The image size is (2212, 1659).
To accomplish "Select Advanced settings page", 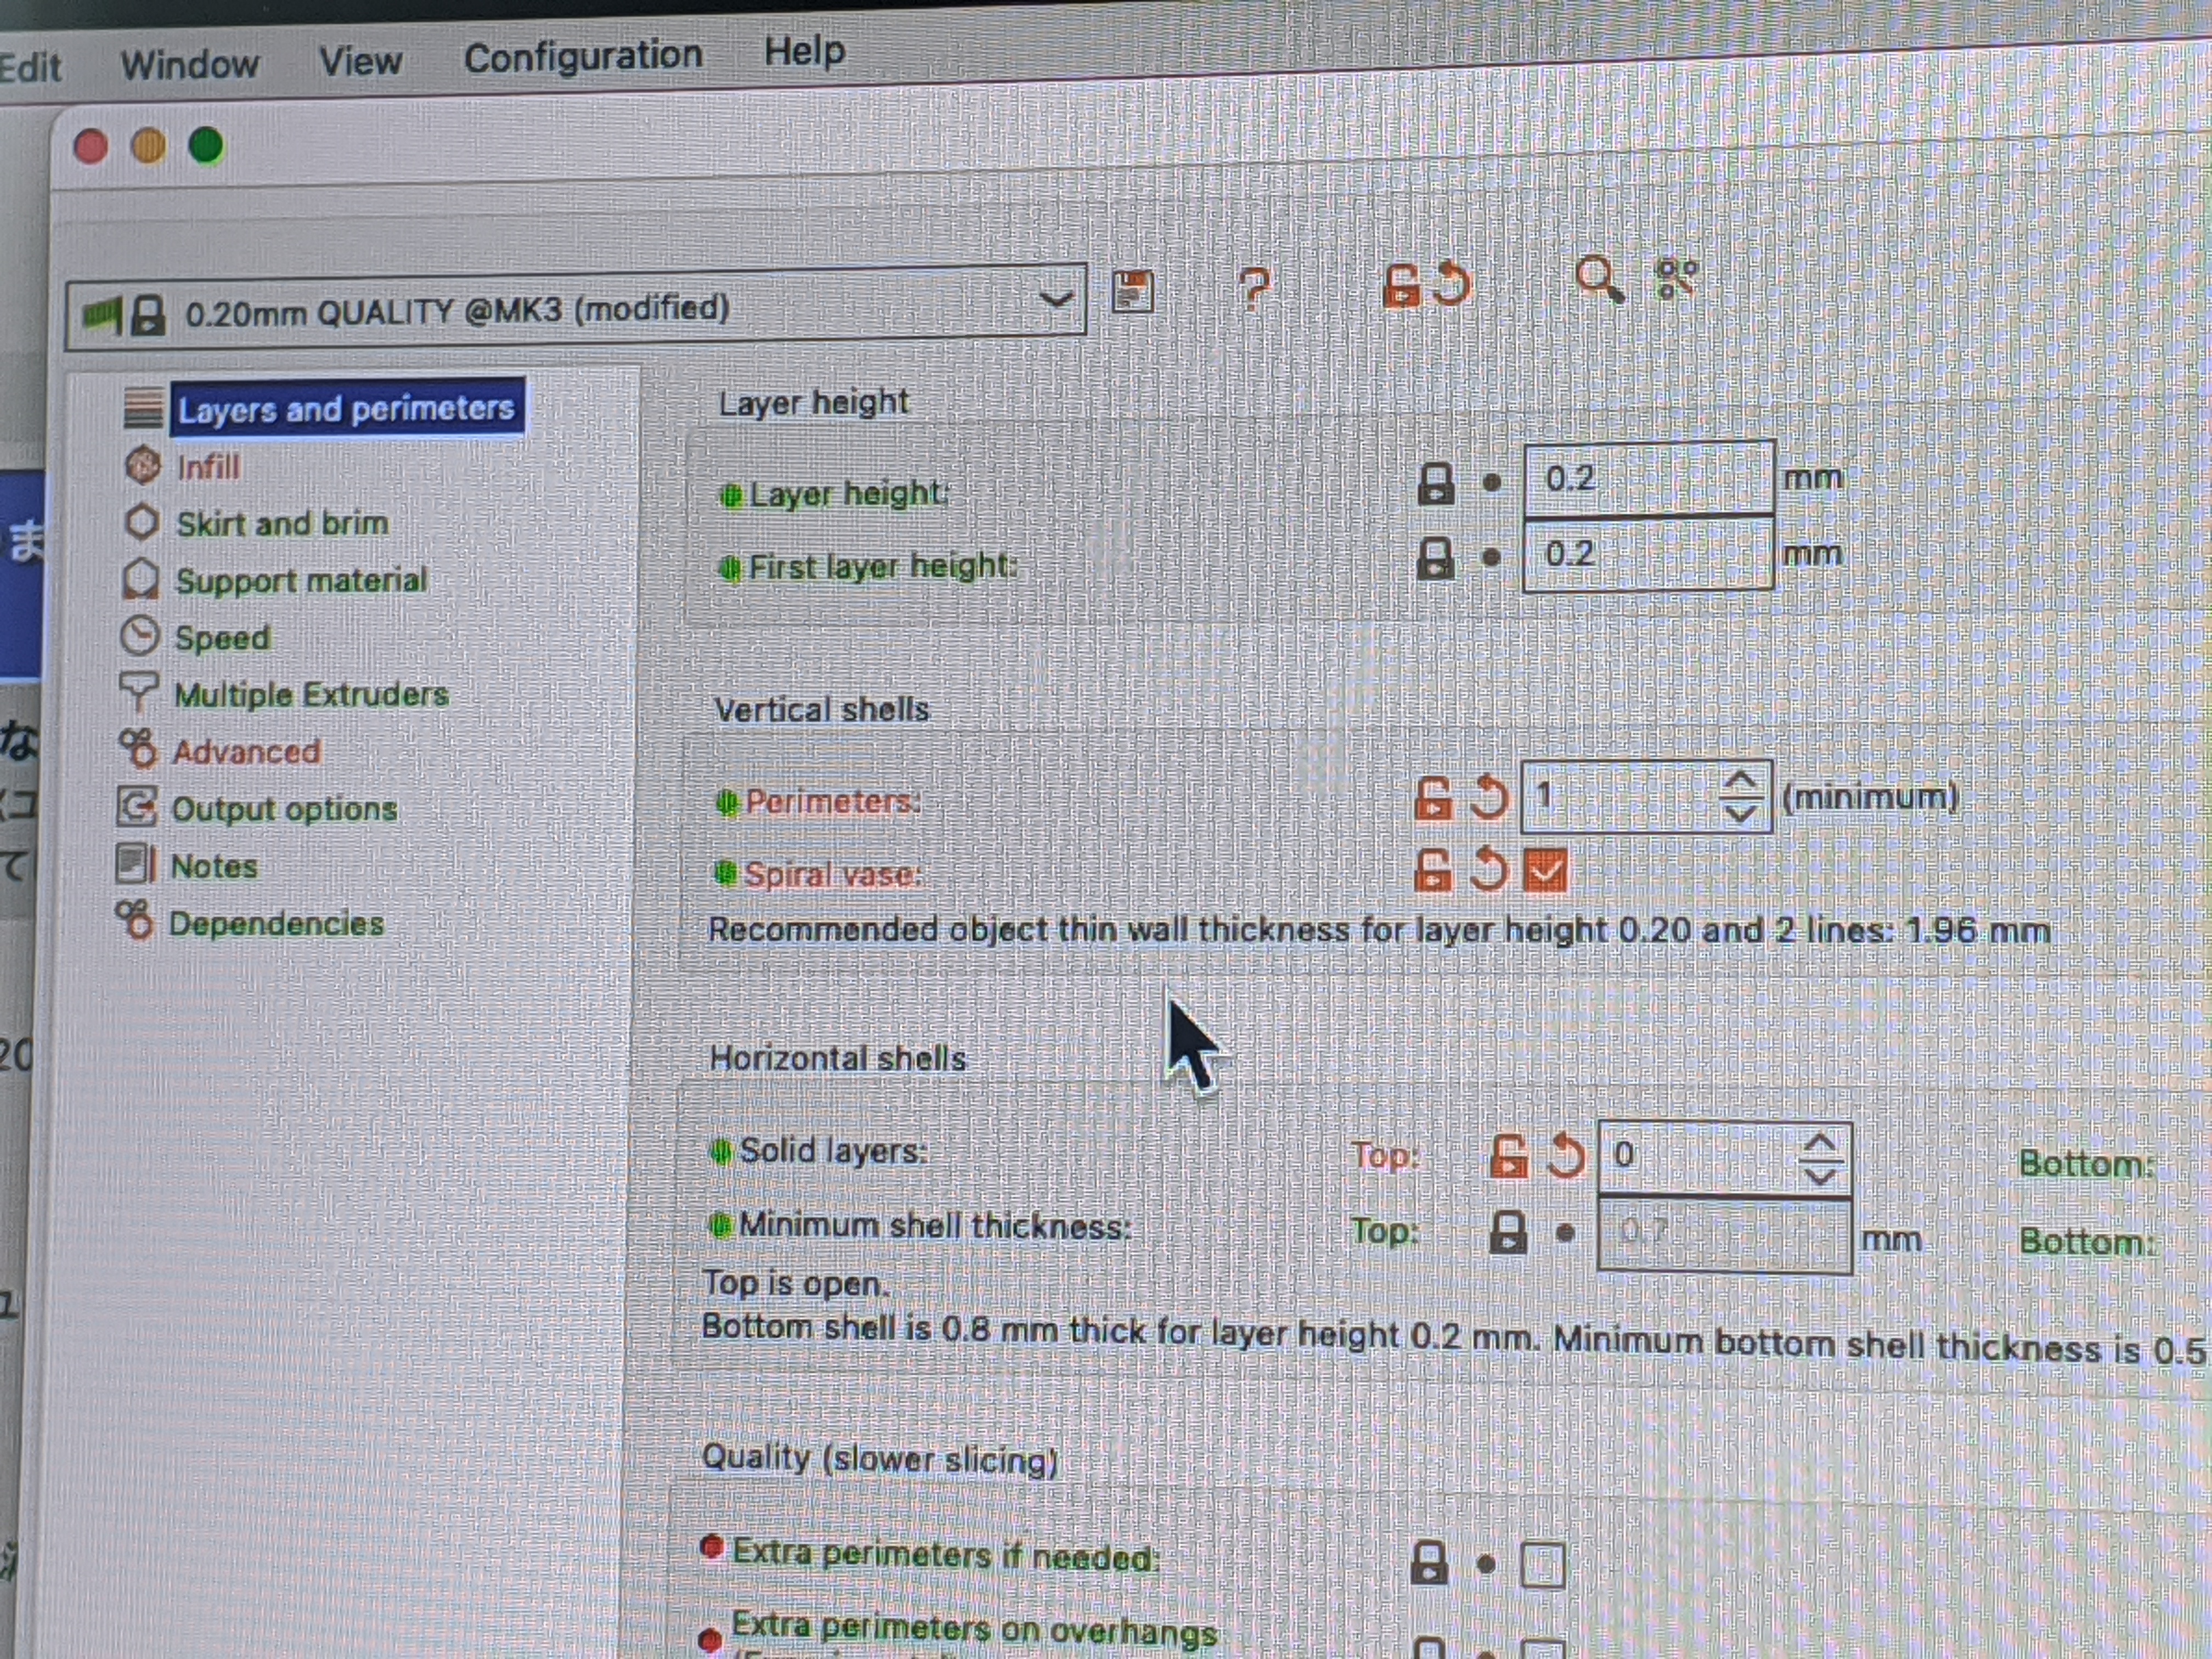I will 246,751.
